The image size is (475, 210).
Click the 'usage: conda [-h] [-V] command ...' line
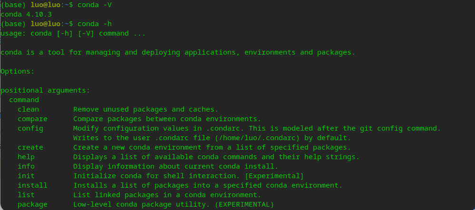tap(73, 33)
